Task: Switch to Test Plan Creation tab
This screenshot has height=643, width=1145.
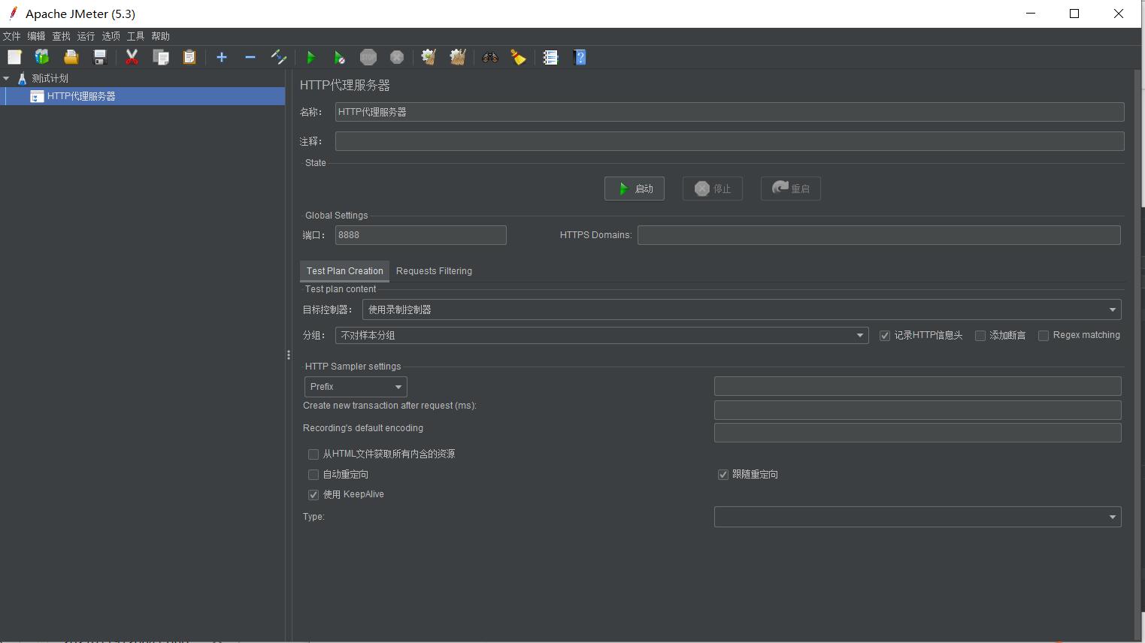Action: tap(344, 271)
